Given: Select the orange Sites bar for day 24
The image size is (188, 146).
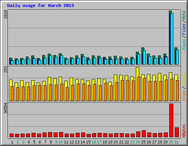Looking at the screenshot, I should pyautogui.click(x=139, y=89).
